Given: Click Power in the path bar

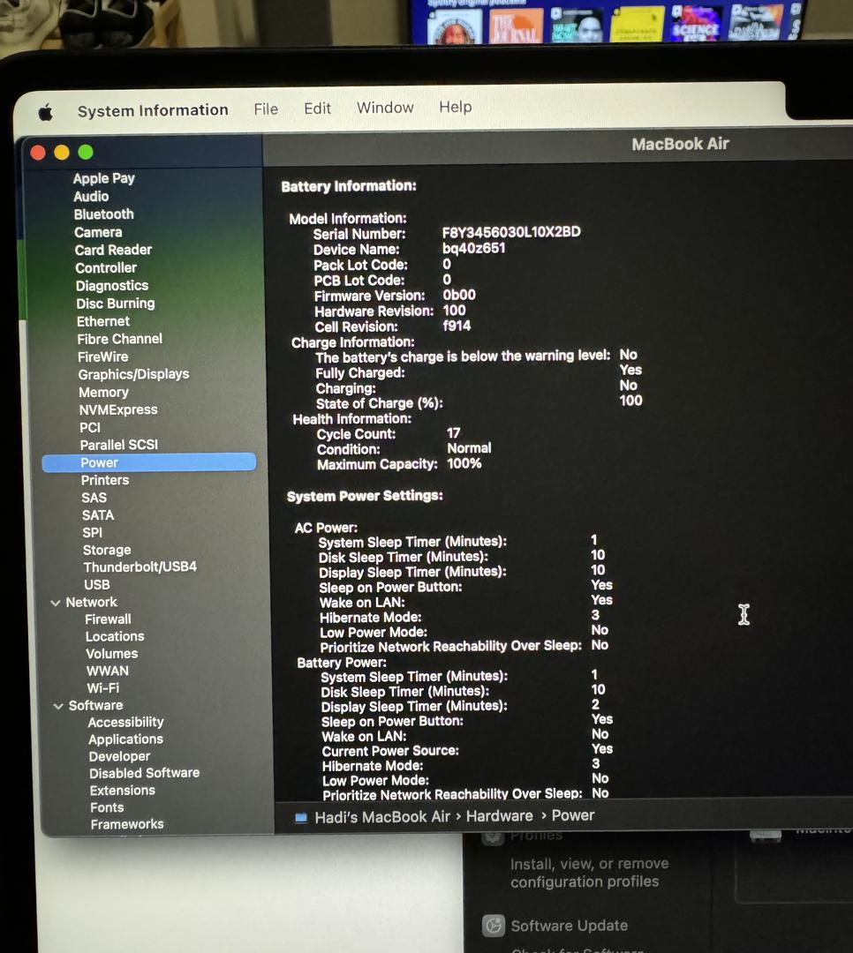Looking at the screenshot, I should tap(572, 815).
